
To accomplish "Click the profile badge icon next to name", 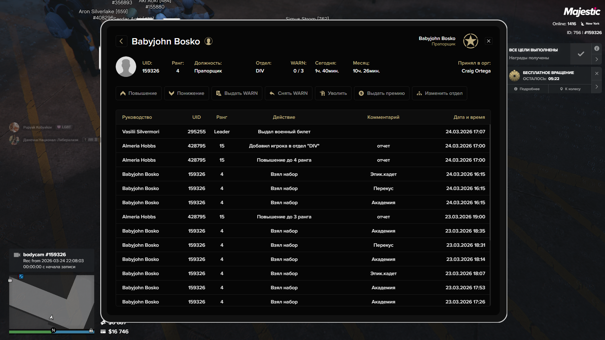I will [x=208, y=41].
